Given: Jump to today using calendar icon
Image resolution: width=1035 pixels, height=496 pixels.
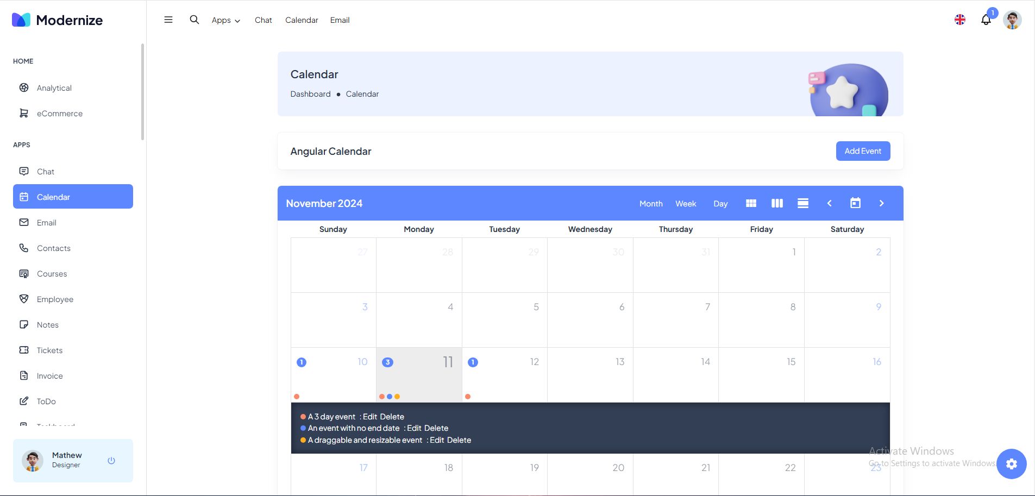Looking at the screenshot, I should click(x=855, y=203).
